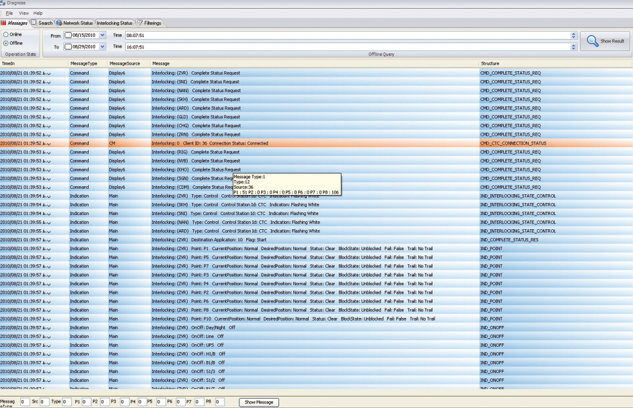Click the Diagnose application title icon
This screenshot has width=633, height=408.
pyautogui.click(x=3, y=3)
